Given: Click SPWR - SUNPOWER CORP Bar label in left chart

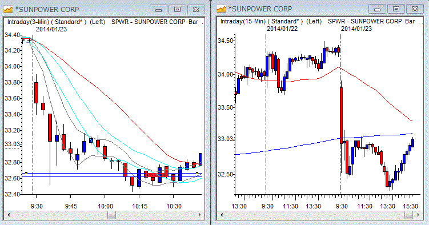Looking at the screenshot, I should click(x=155, y=22).
